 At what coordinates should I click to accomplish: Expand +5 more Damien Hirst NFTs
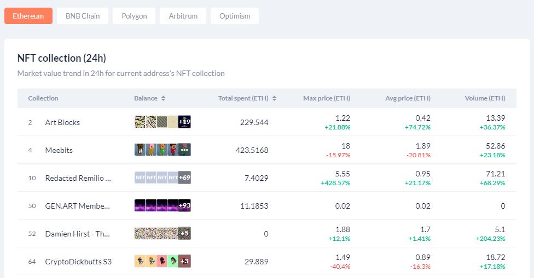(x=184, y=233)
